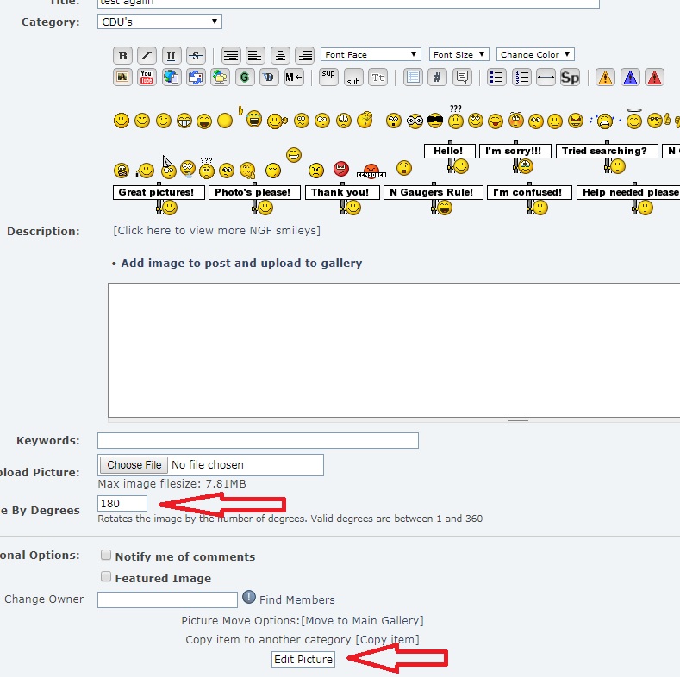Insert the CENSORED angry smiley
680x677 pixels.
(x=371, y=171)
